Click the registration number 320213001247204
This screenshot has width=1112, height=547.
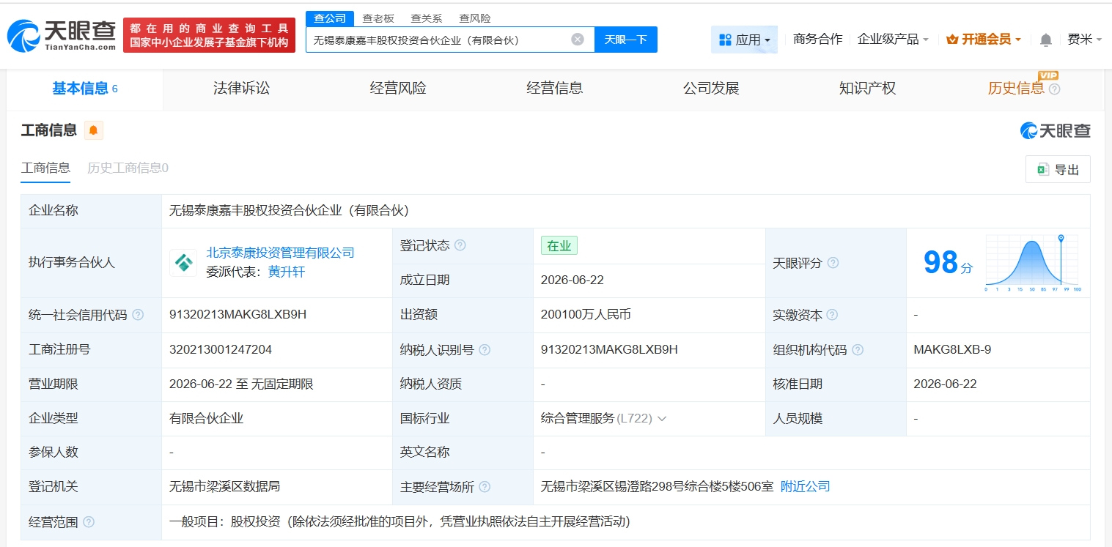coord(221,350)
